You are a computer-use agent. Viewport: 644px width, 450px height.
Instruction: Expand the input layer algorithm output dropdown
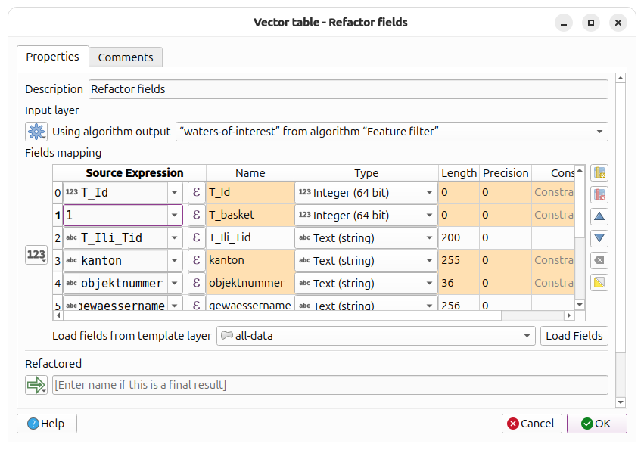(599, 132)
